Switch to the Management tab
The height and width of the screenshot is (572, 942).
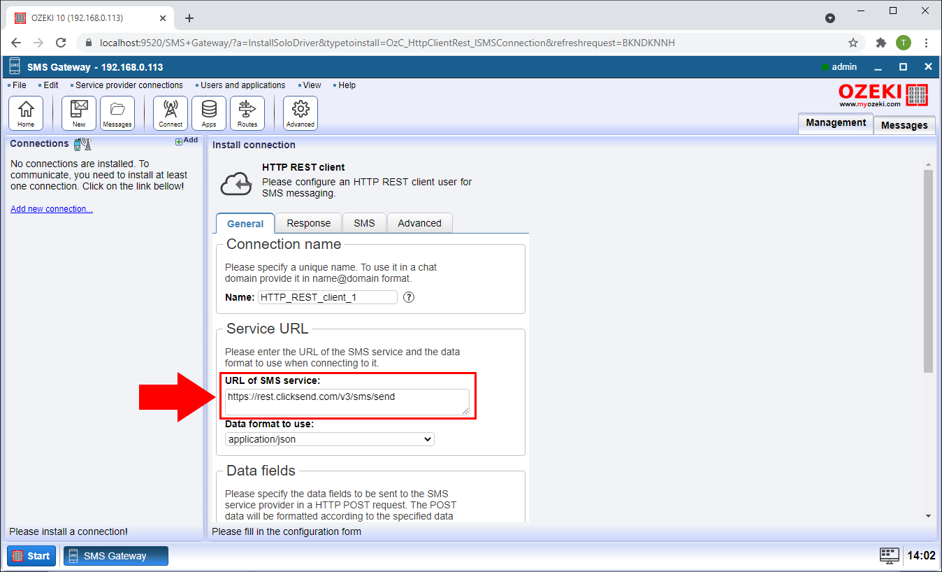[836, 123]
